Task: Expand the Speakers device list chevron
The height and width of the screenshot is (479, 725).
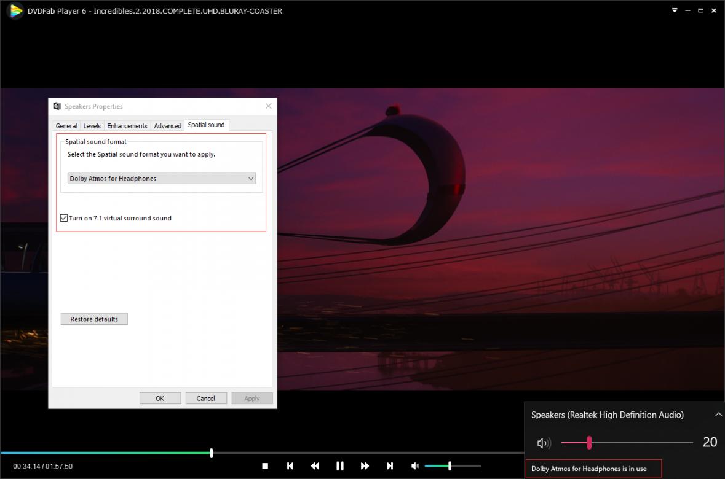Action: tap(718, 415)
